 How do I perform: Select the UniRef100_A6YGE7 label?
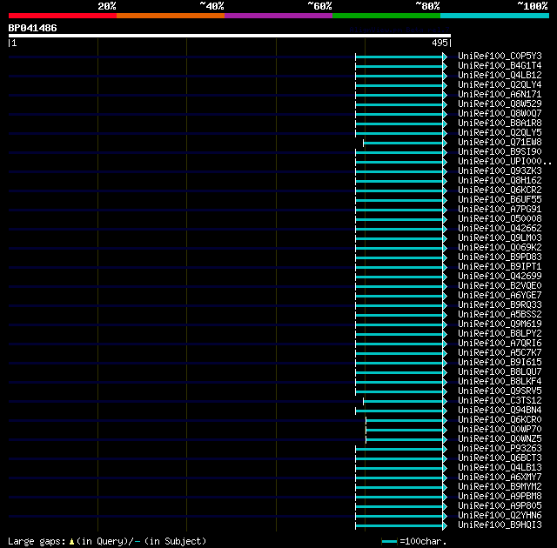point(500,296)
